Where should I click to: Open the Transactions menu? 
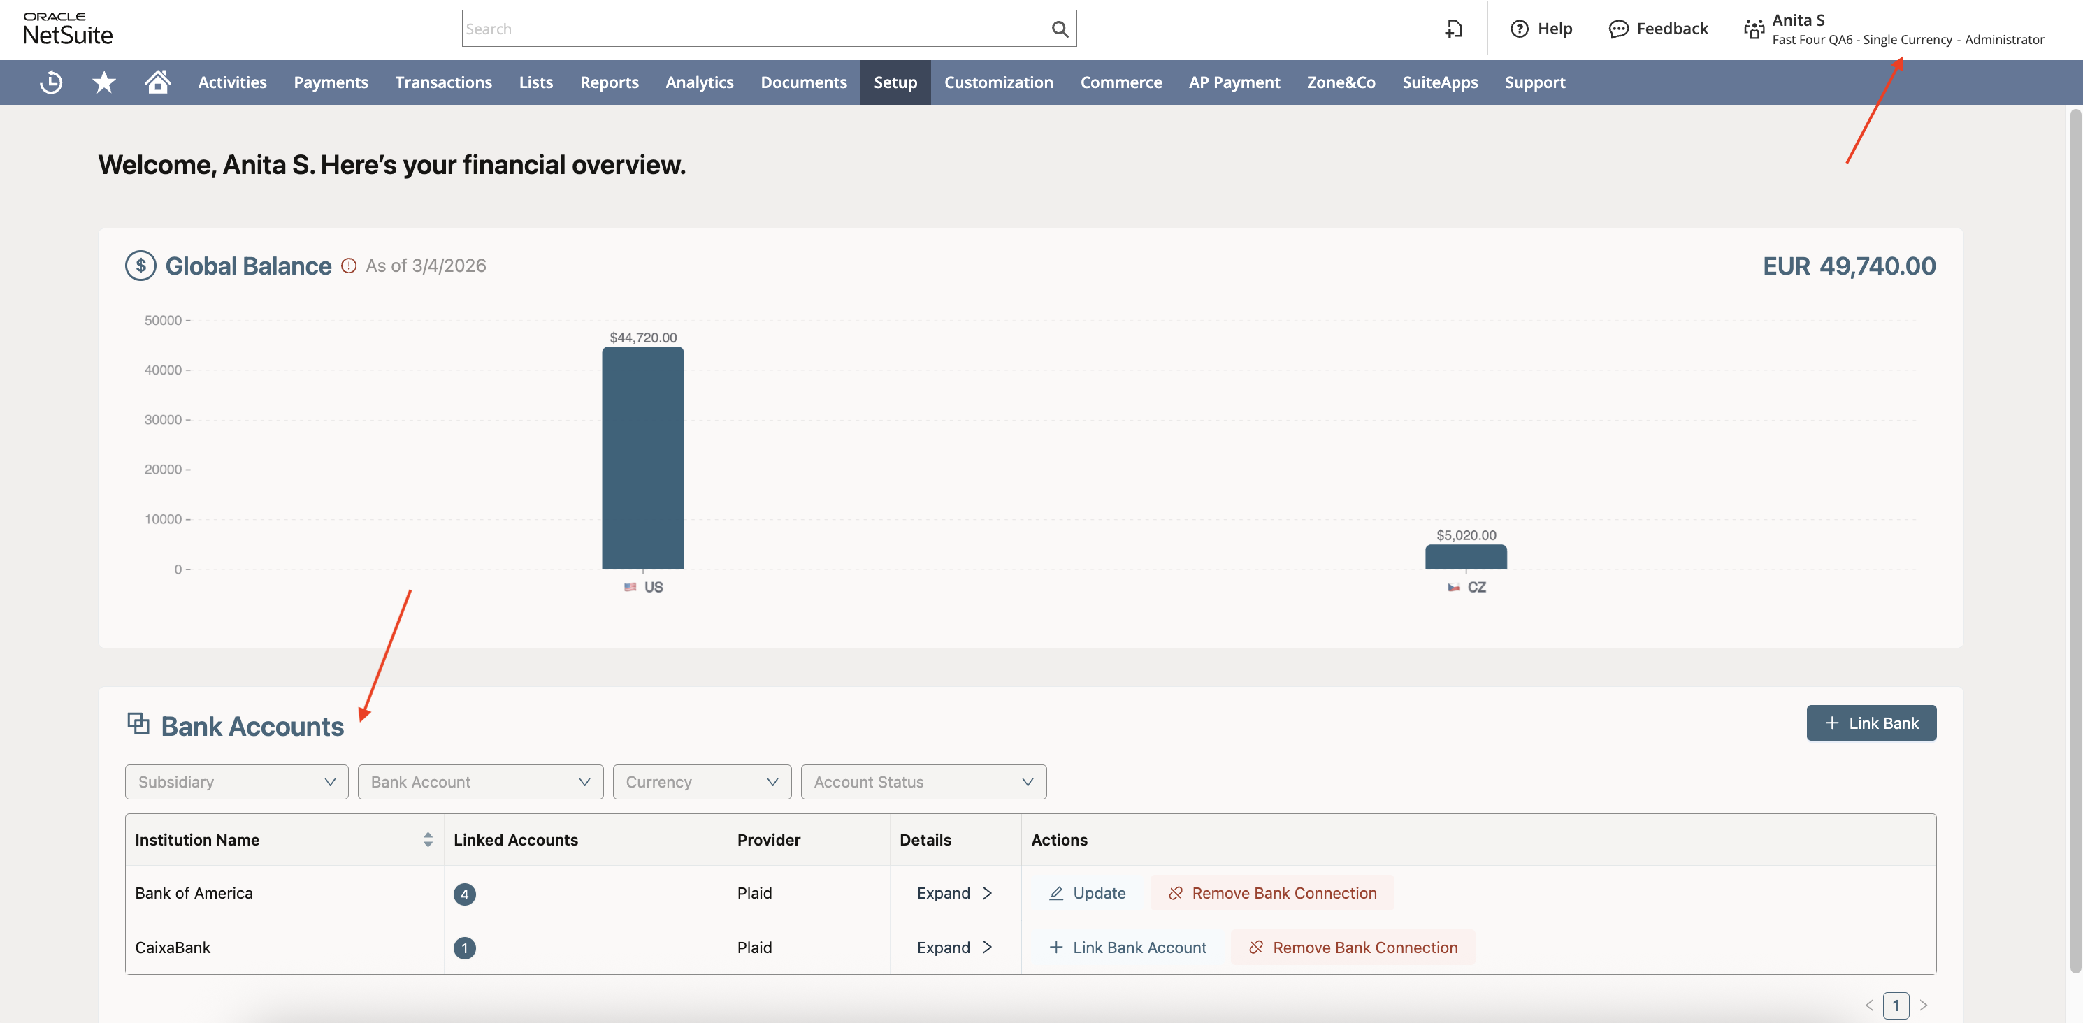(x=443, y=82)
